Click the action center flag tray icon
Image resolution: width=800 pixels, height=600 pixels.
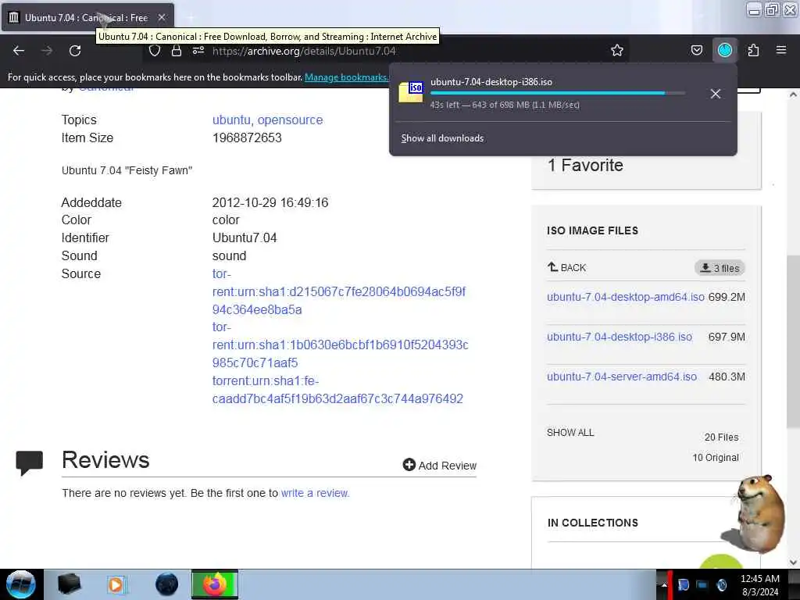684,585
